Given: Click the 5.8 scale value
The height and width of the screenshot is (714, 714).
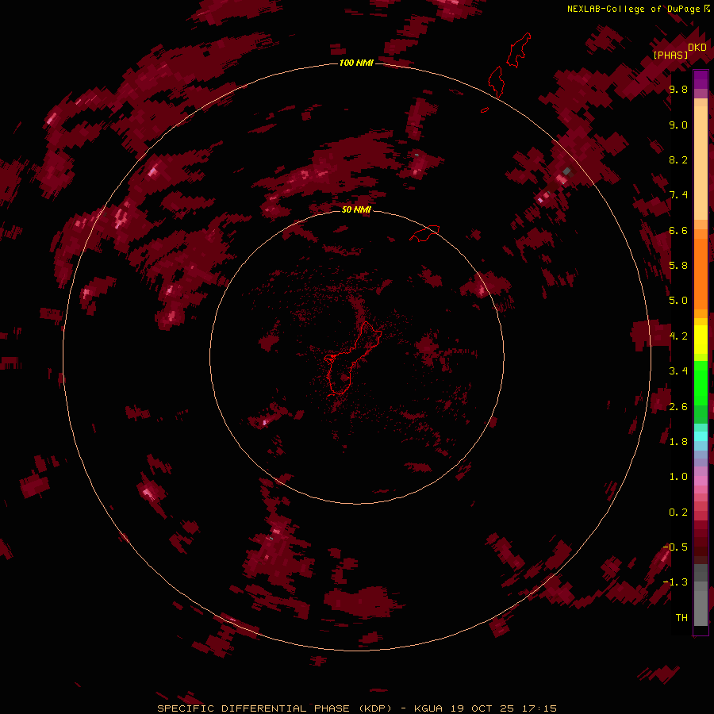Looking at the screenshot, I should click(x=678, y=265).
